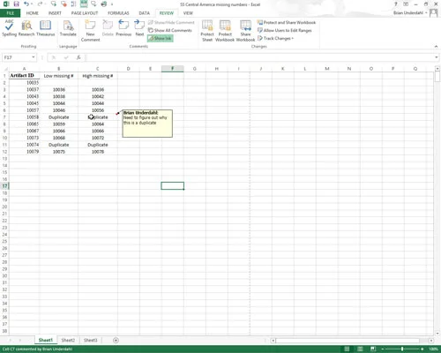Click Protect and Share Workbook
The height and width of the screenshot is (353, 441).
pos(287,22)
